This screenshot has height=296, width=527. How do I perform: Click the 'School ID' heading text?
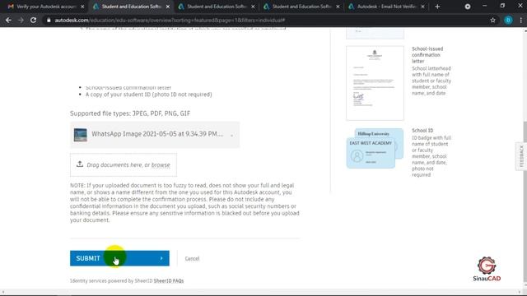tap(422, 131)
